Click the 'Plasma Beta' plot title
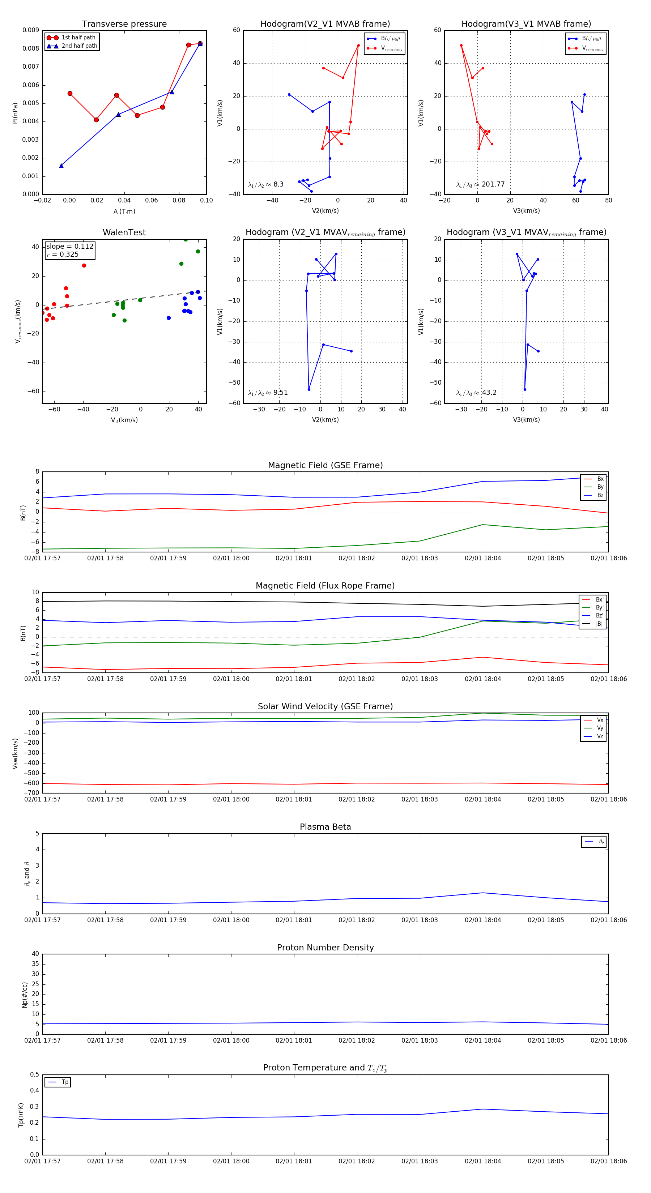The height and width of the screenshot is (1193, 651). (325, 827)
